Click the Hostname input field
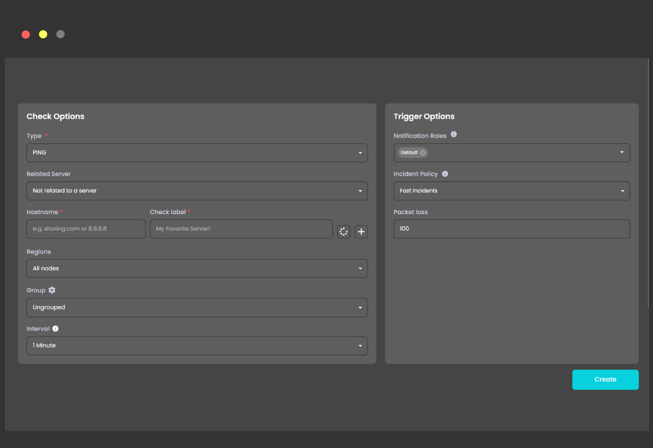653x448 pixels. pos(86,229)
